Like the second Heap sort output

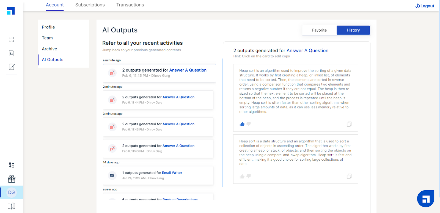pos(242,176)
